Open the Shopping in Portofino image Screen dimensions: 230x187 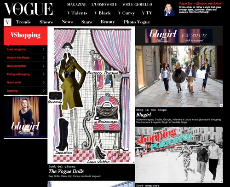click(179, 155)
